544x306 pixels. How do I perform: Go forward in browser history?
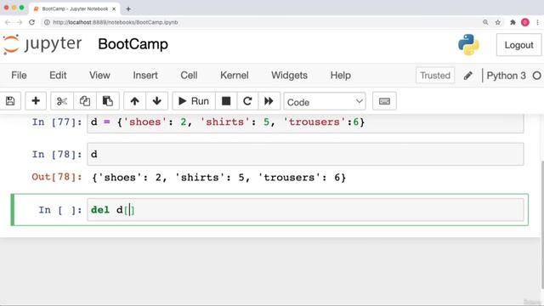coord(20,22)
